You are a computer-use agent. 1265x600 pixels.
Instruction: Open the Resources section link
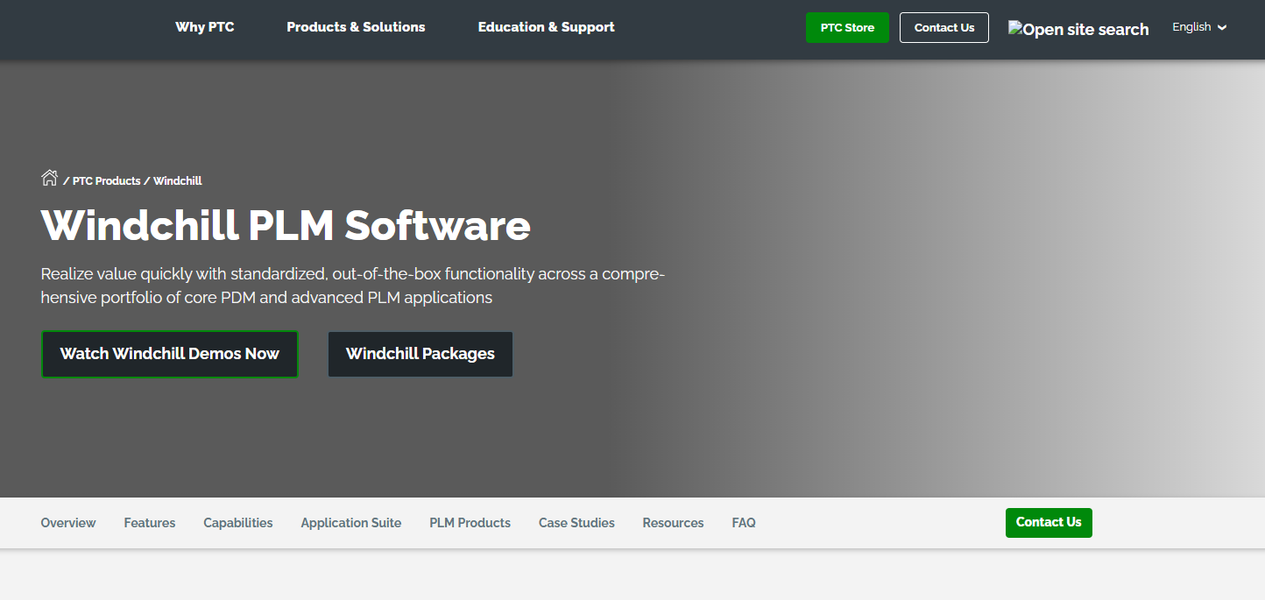(673, 523)
